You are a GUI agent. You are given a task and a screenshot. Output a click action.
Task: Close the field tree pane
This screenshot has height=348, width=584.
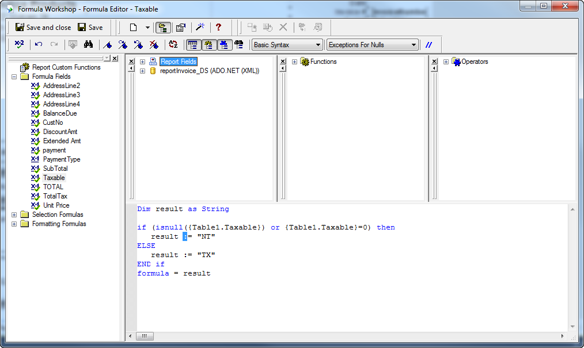tap(131, 62)
